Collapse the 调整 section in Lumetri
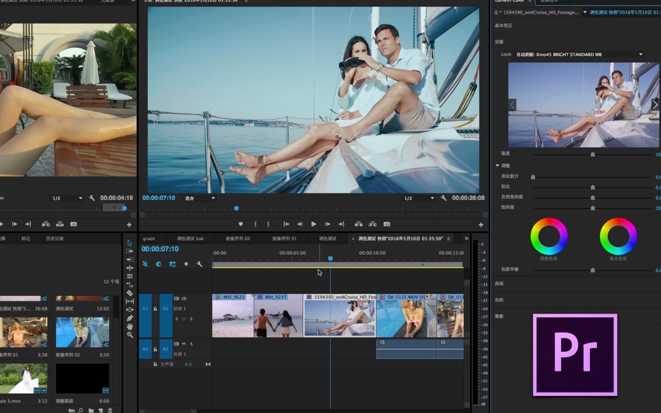Screen dimensions: 661x413 [497, 166]
